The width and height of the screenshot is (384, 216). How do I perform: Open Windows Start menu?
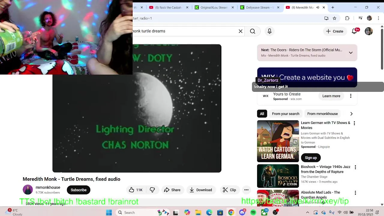109,212
